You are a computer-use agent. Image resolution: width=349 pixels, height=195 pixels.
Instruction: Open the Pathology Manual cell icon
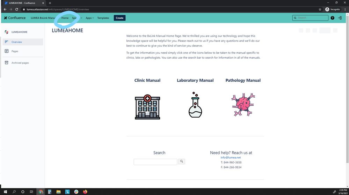[243, 105]
